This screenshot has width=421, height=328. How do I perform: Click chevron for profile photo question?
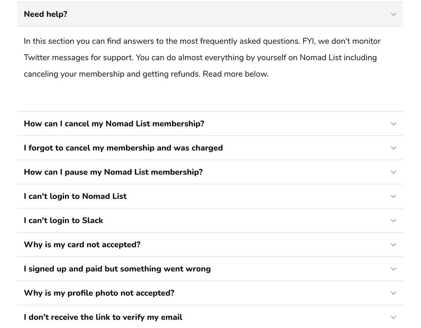coord(393,293)
